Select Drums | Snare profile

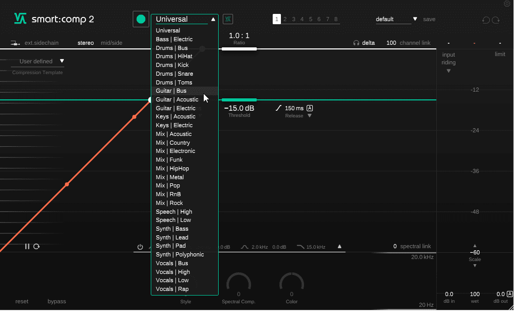tap(174, 74)
